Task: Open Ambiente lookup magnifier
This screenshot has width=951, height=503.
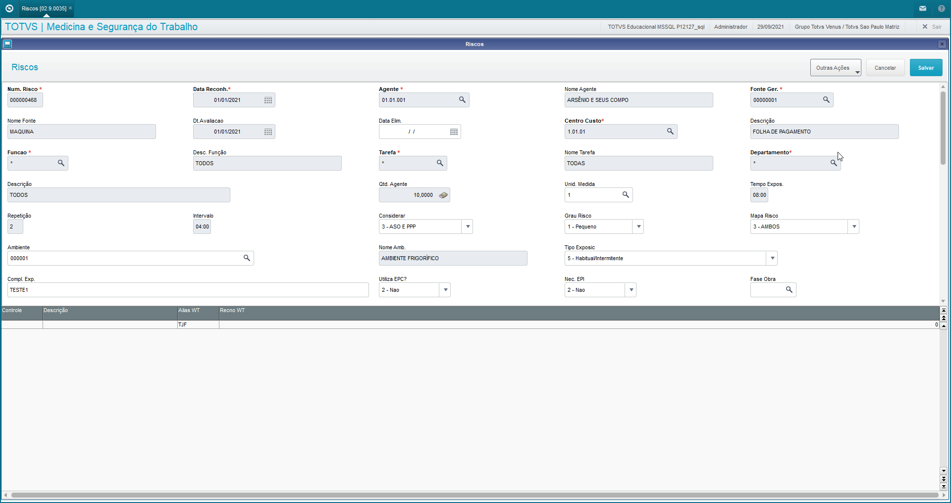Action: click(247, 258)
